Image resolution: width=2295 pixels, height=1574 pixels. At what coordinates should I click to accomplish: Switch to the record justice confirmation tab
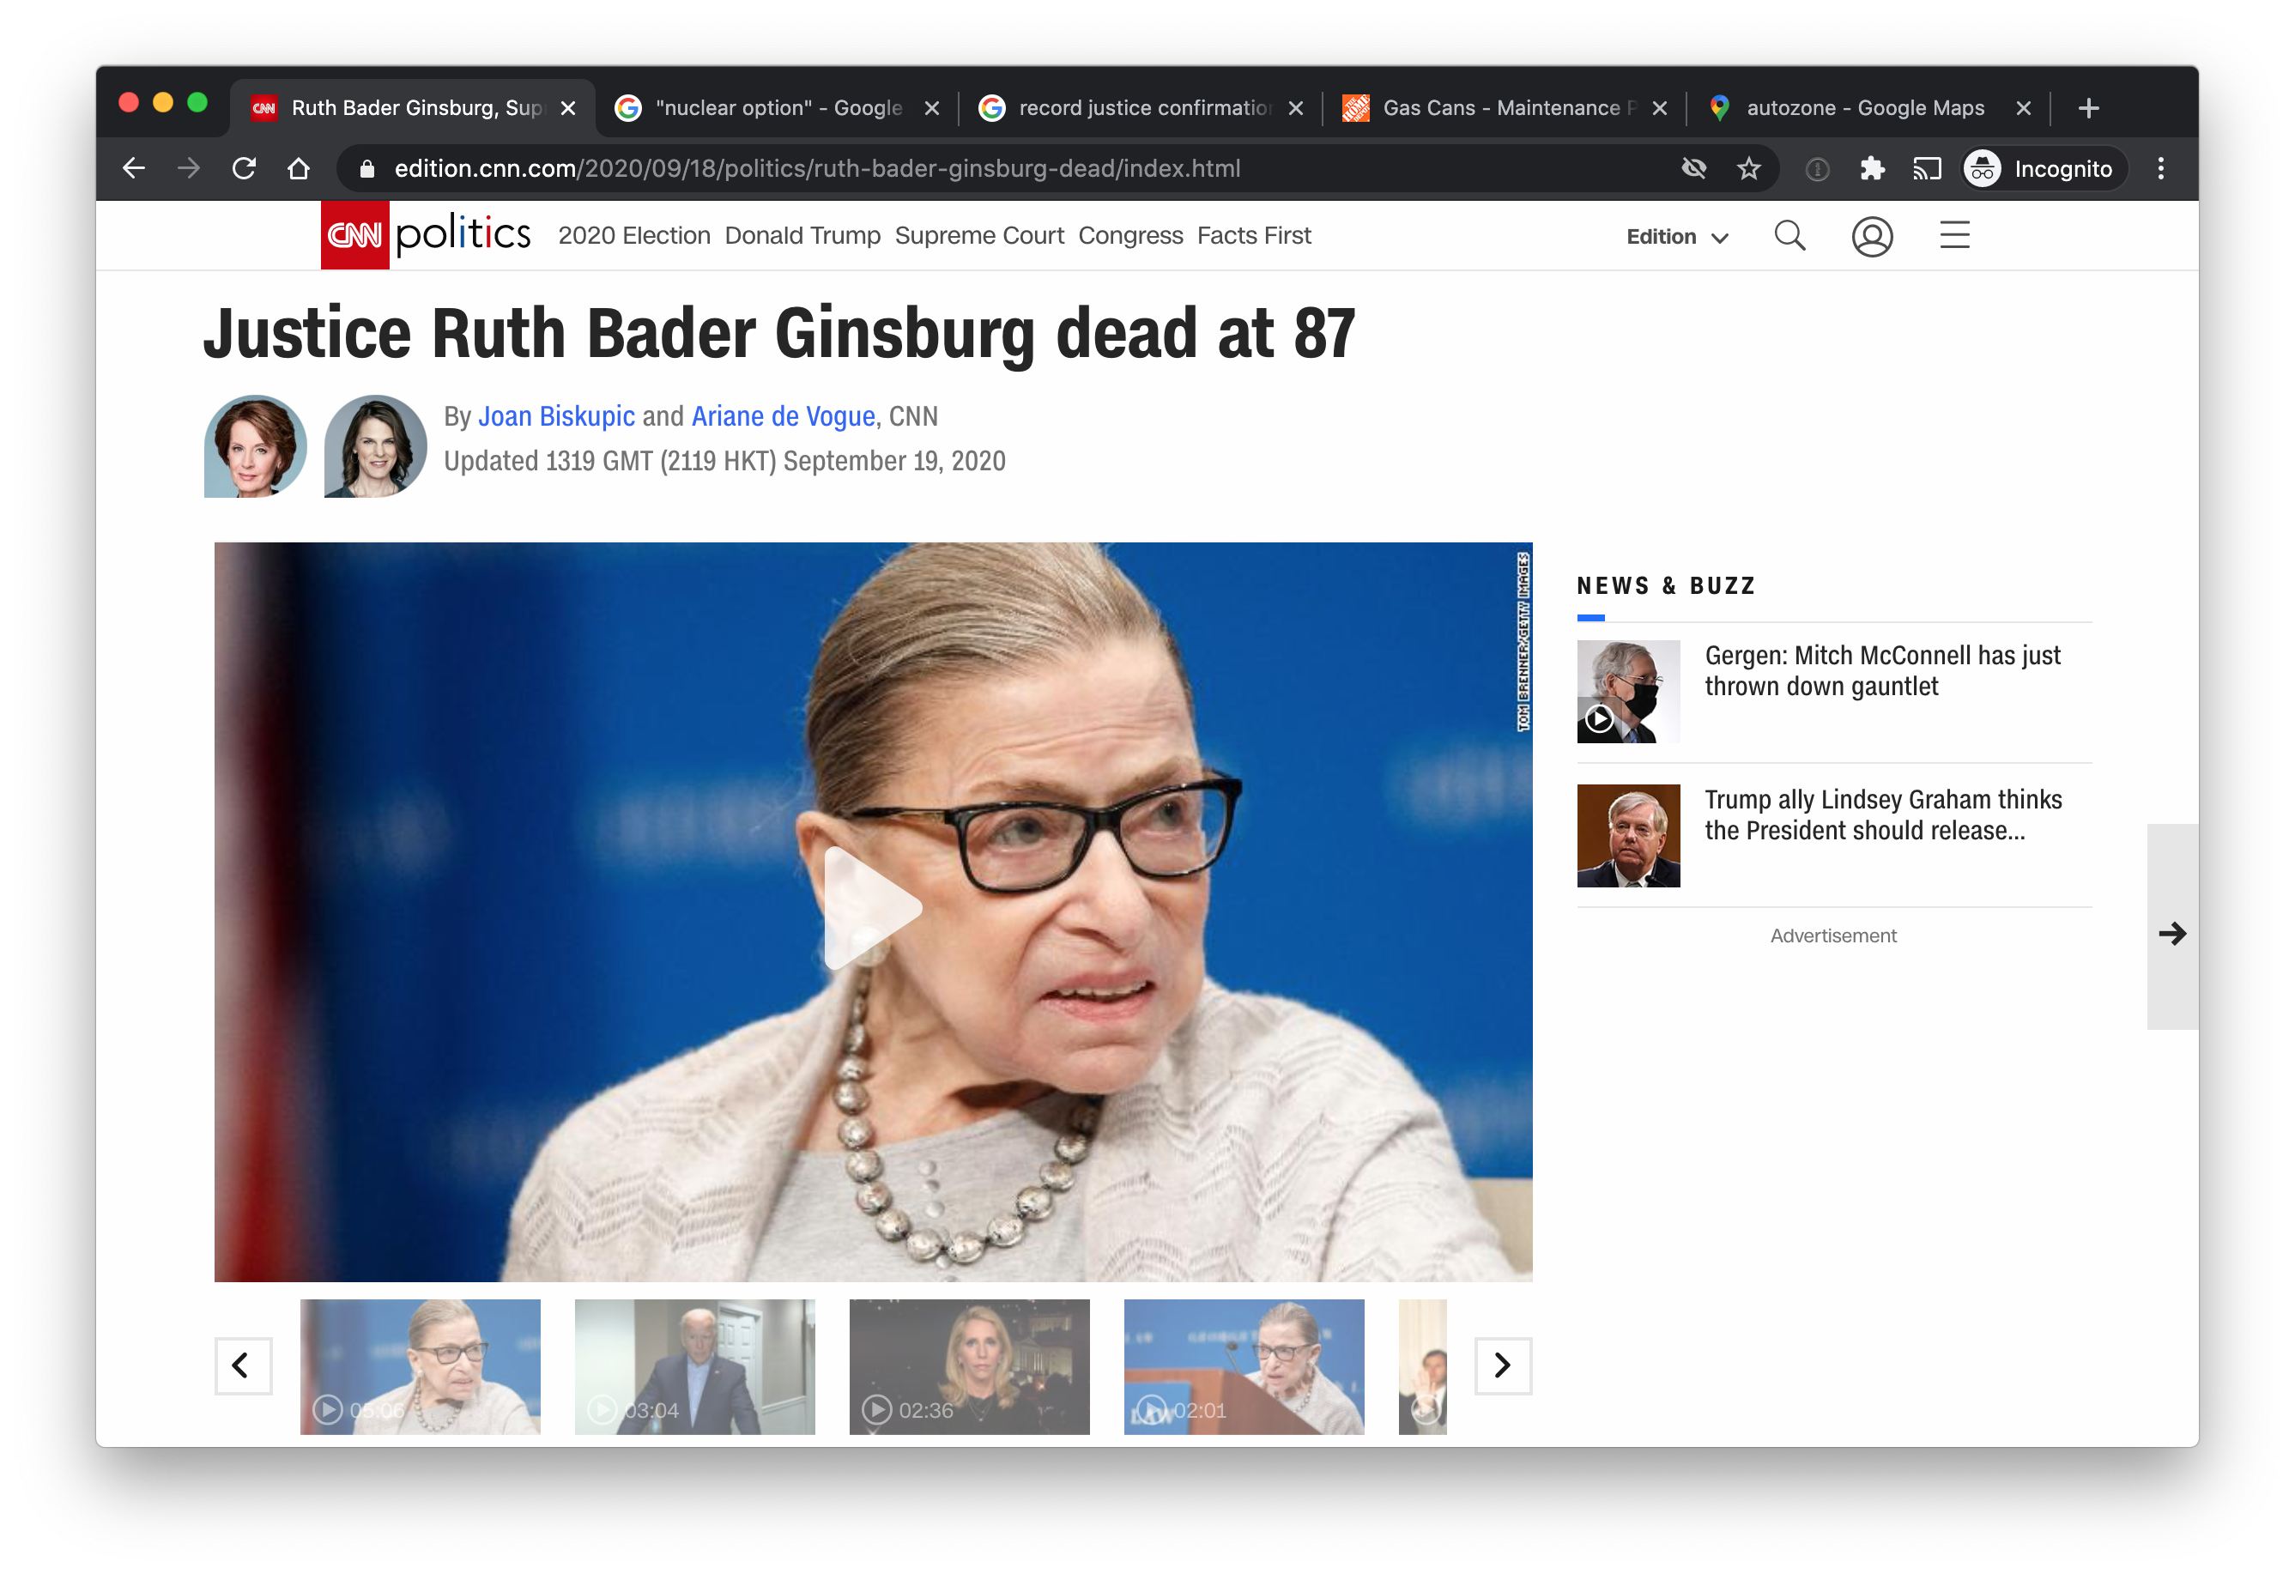click(x=1141, y=107)
